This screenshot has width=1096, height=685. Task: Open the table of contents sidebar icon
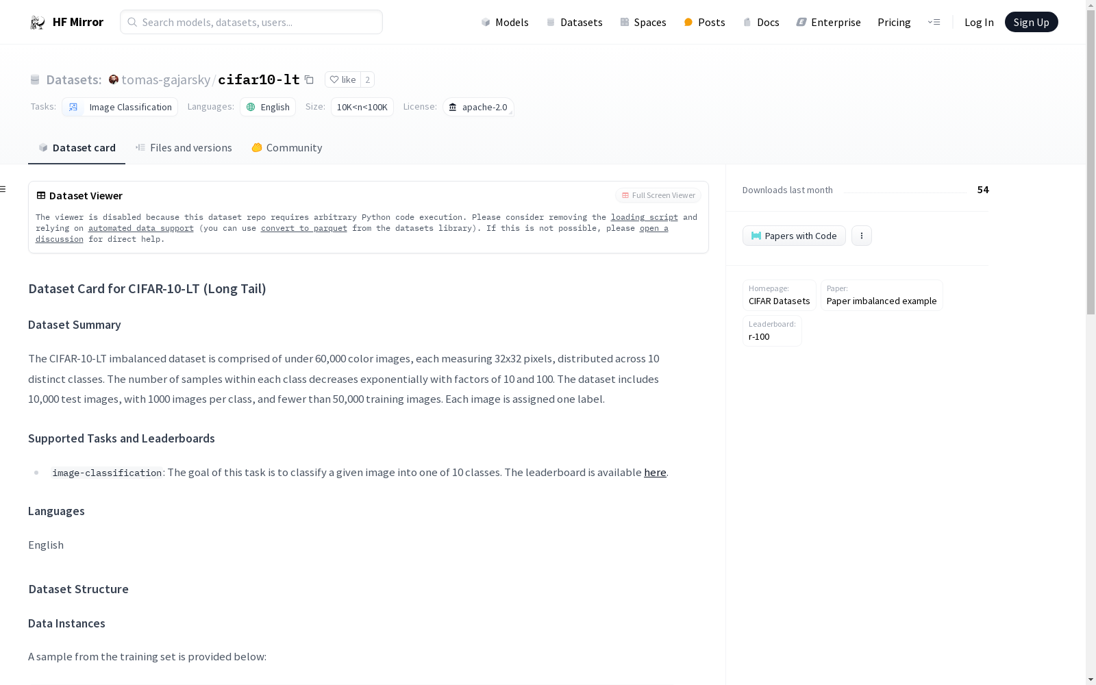[x=3, y=189]
